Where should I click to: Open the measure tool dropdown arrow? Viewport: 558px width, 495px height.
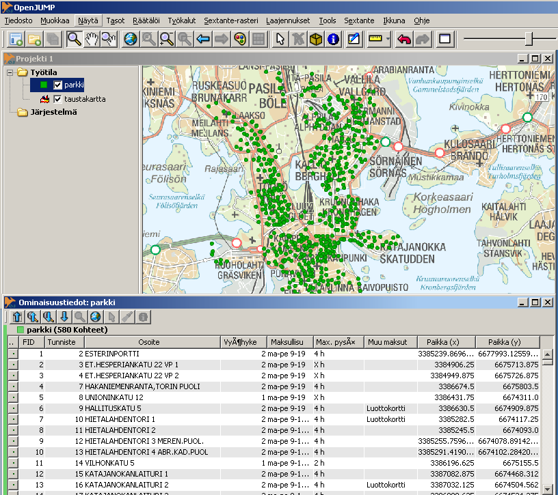[388, 39]
